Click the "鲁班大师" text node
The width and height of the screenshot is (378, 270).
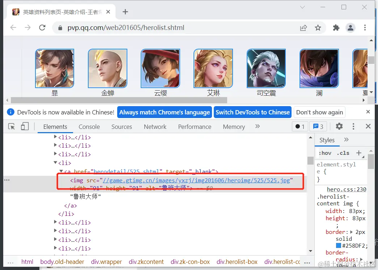(86, 197)
